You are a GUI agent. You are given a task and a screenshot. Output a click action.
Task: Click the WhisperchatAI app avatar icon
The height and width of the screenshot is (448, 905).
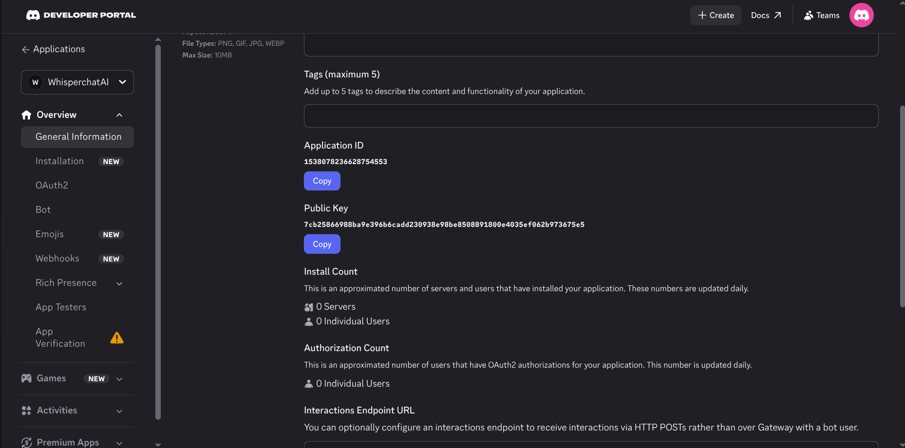coord(35,82)
